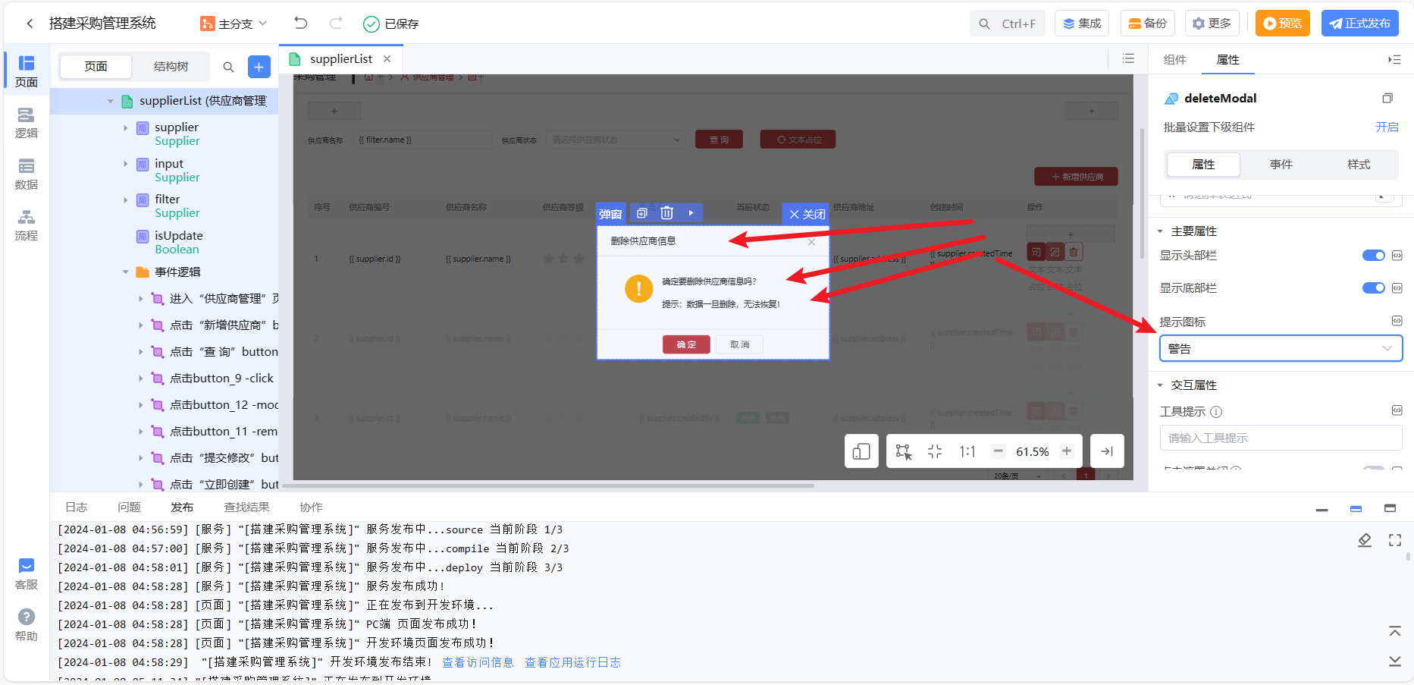Click the outline list icon above canvas
Image resolution: width=1414 pixels, height=685 pixels.
click(1128, 59)
